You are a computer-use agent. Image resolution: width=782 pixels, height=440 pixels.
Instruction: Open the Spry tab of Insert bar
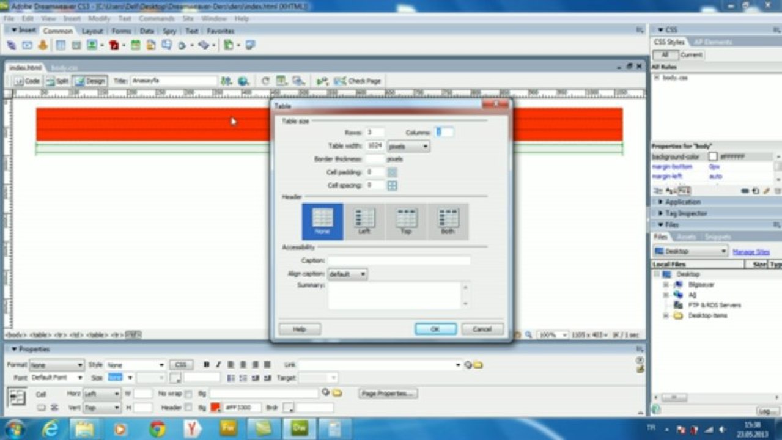click(x=169, y=31)
